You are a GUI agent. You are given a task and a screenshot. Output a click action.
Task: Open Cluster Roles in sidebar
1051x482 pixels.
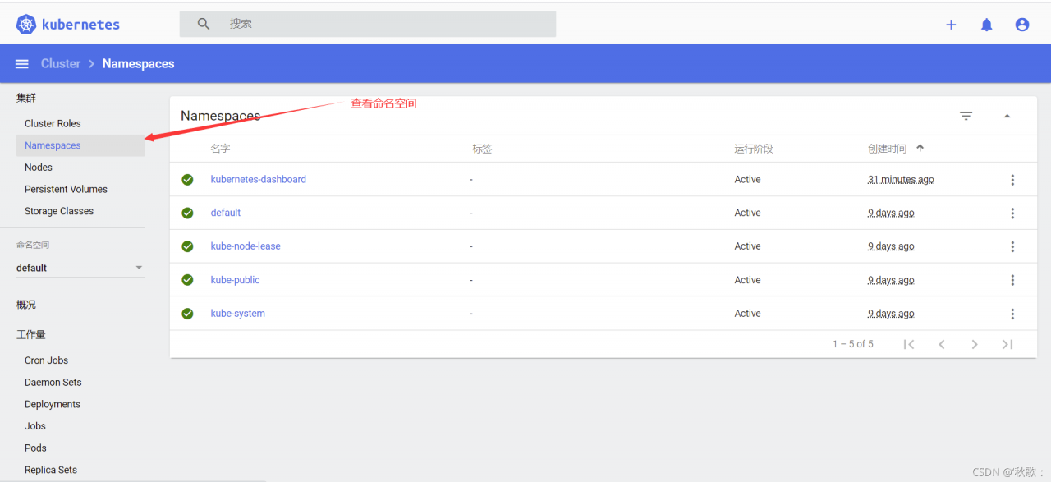[x=53, y=124]
